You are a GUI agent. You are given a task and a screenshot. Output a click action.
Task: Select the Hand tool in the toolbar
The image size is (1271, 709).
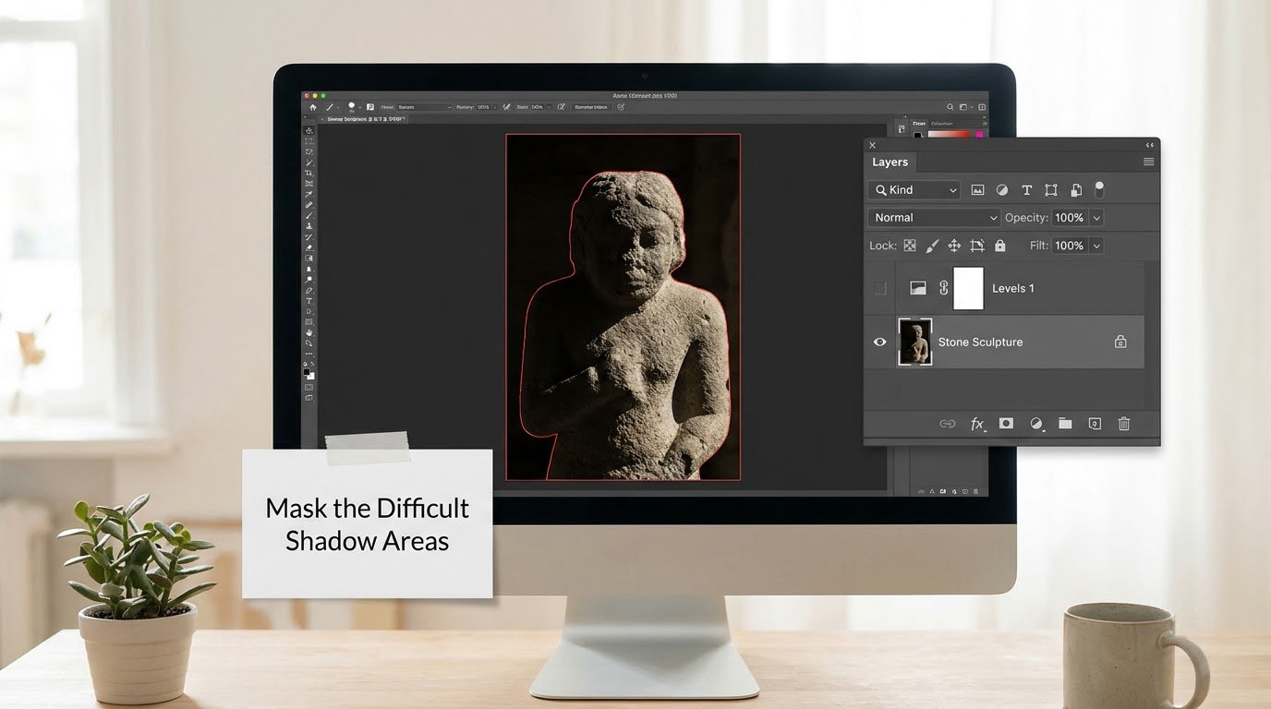(x=309, y=332)
